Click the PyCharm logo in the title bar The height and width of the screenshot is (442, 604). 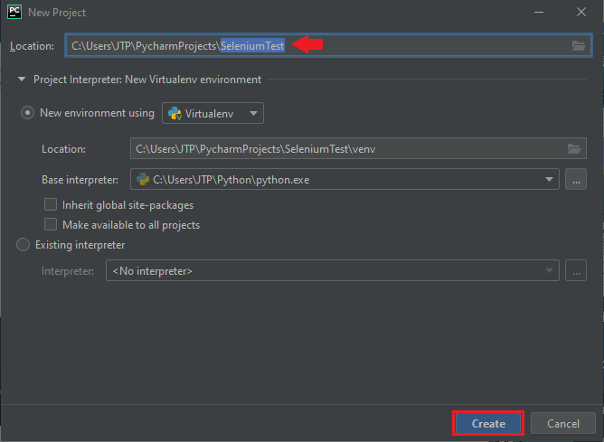tap(14, 12)
